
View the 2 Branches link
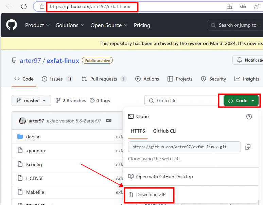pos(71,100)
